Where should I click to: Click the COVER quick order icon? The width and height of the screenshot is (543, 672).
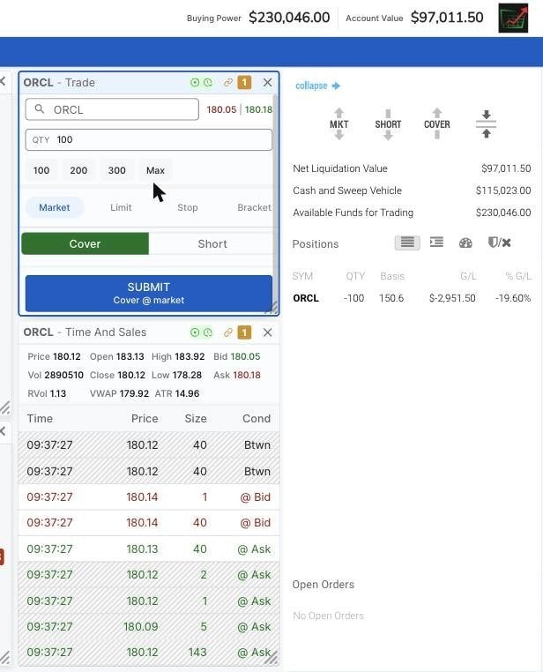(x=437, y=123)
